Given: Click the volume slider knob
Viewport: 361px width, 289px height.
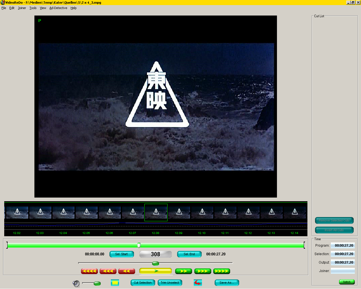Looking at the screenshot, I should click(x=97, y=283).
